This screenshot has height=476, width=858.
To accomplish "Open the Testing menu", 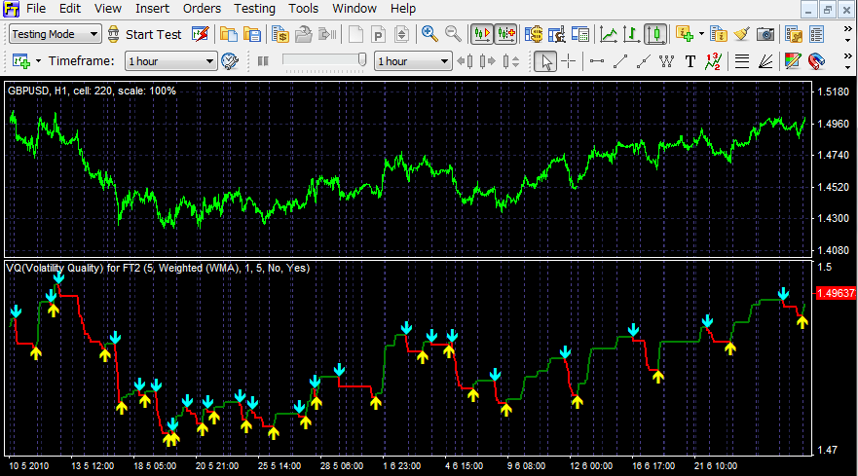I will point(254,9).
